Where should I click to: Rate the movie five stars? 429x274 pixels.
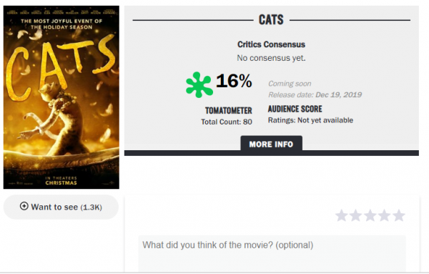(399, 215)
